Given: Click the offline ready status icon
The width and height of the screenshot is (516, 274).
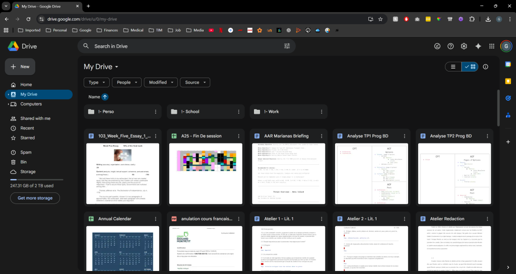Looking at the screenshot, I should pyautogui.click(x=437, y=46).
